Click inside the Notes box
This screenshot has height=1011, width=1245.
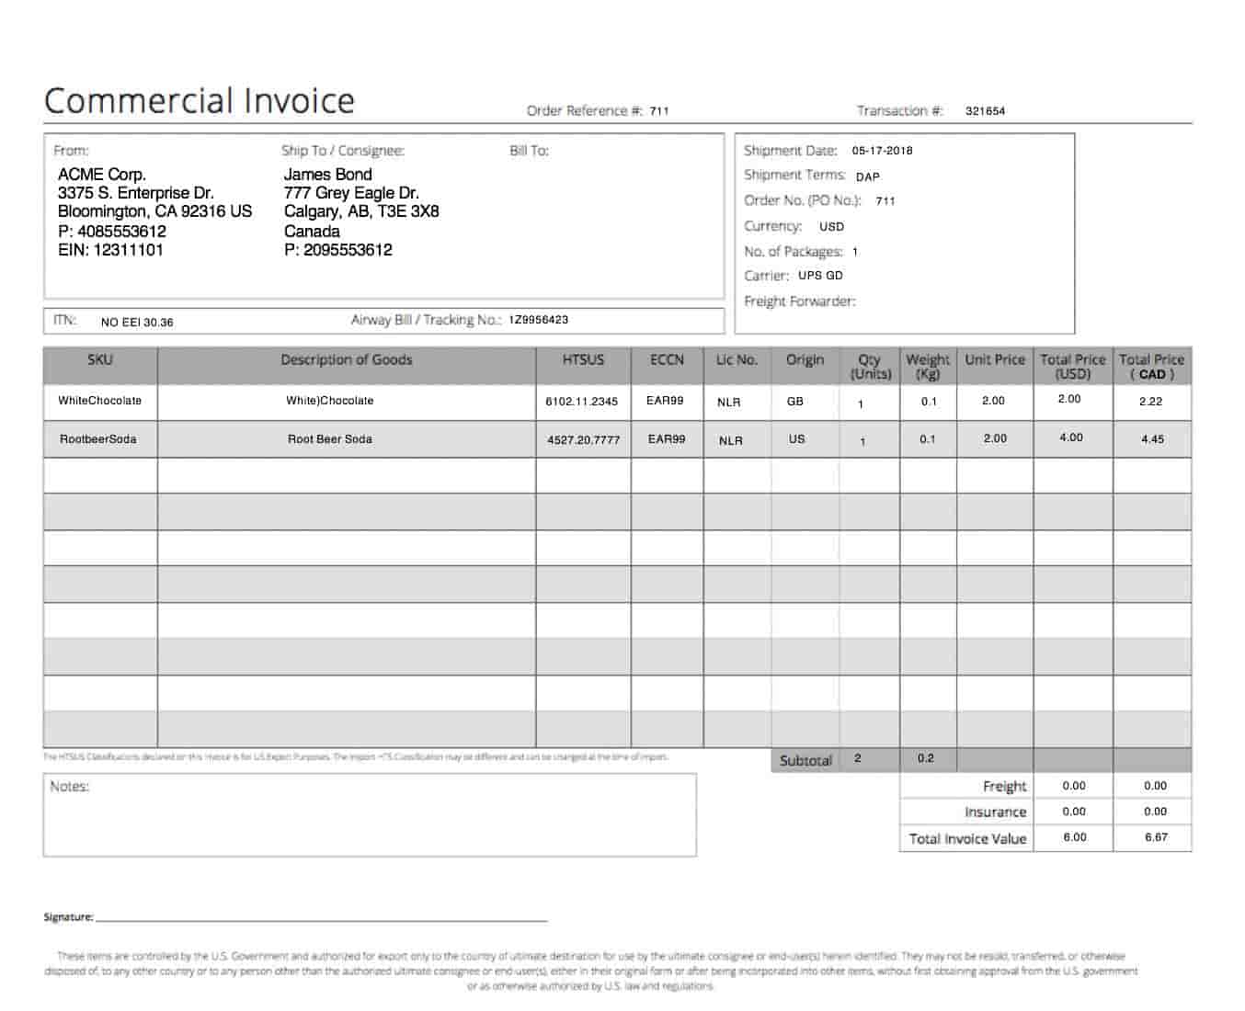pyautogui.click(x=370, y=815)
